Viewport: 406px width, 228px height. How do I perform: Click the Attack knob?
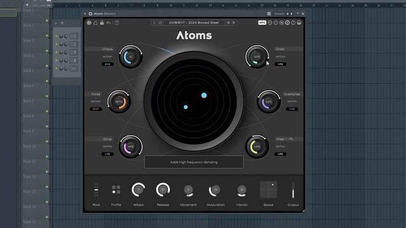click(138, 190)
